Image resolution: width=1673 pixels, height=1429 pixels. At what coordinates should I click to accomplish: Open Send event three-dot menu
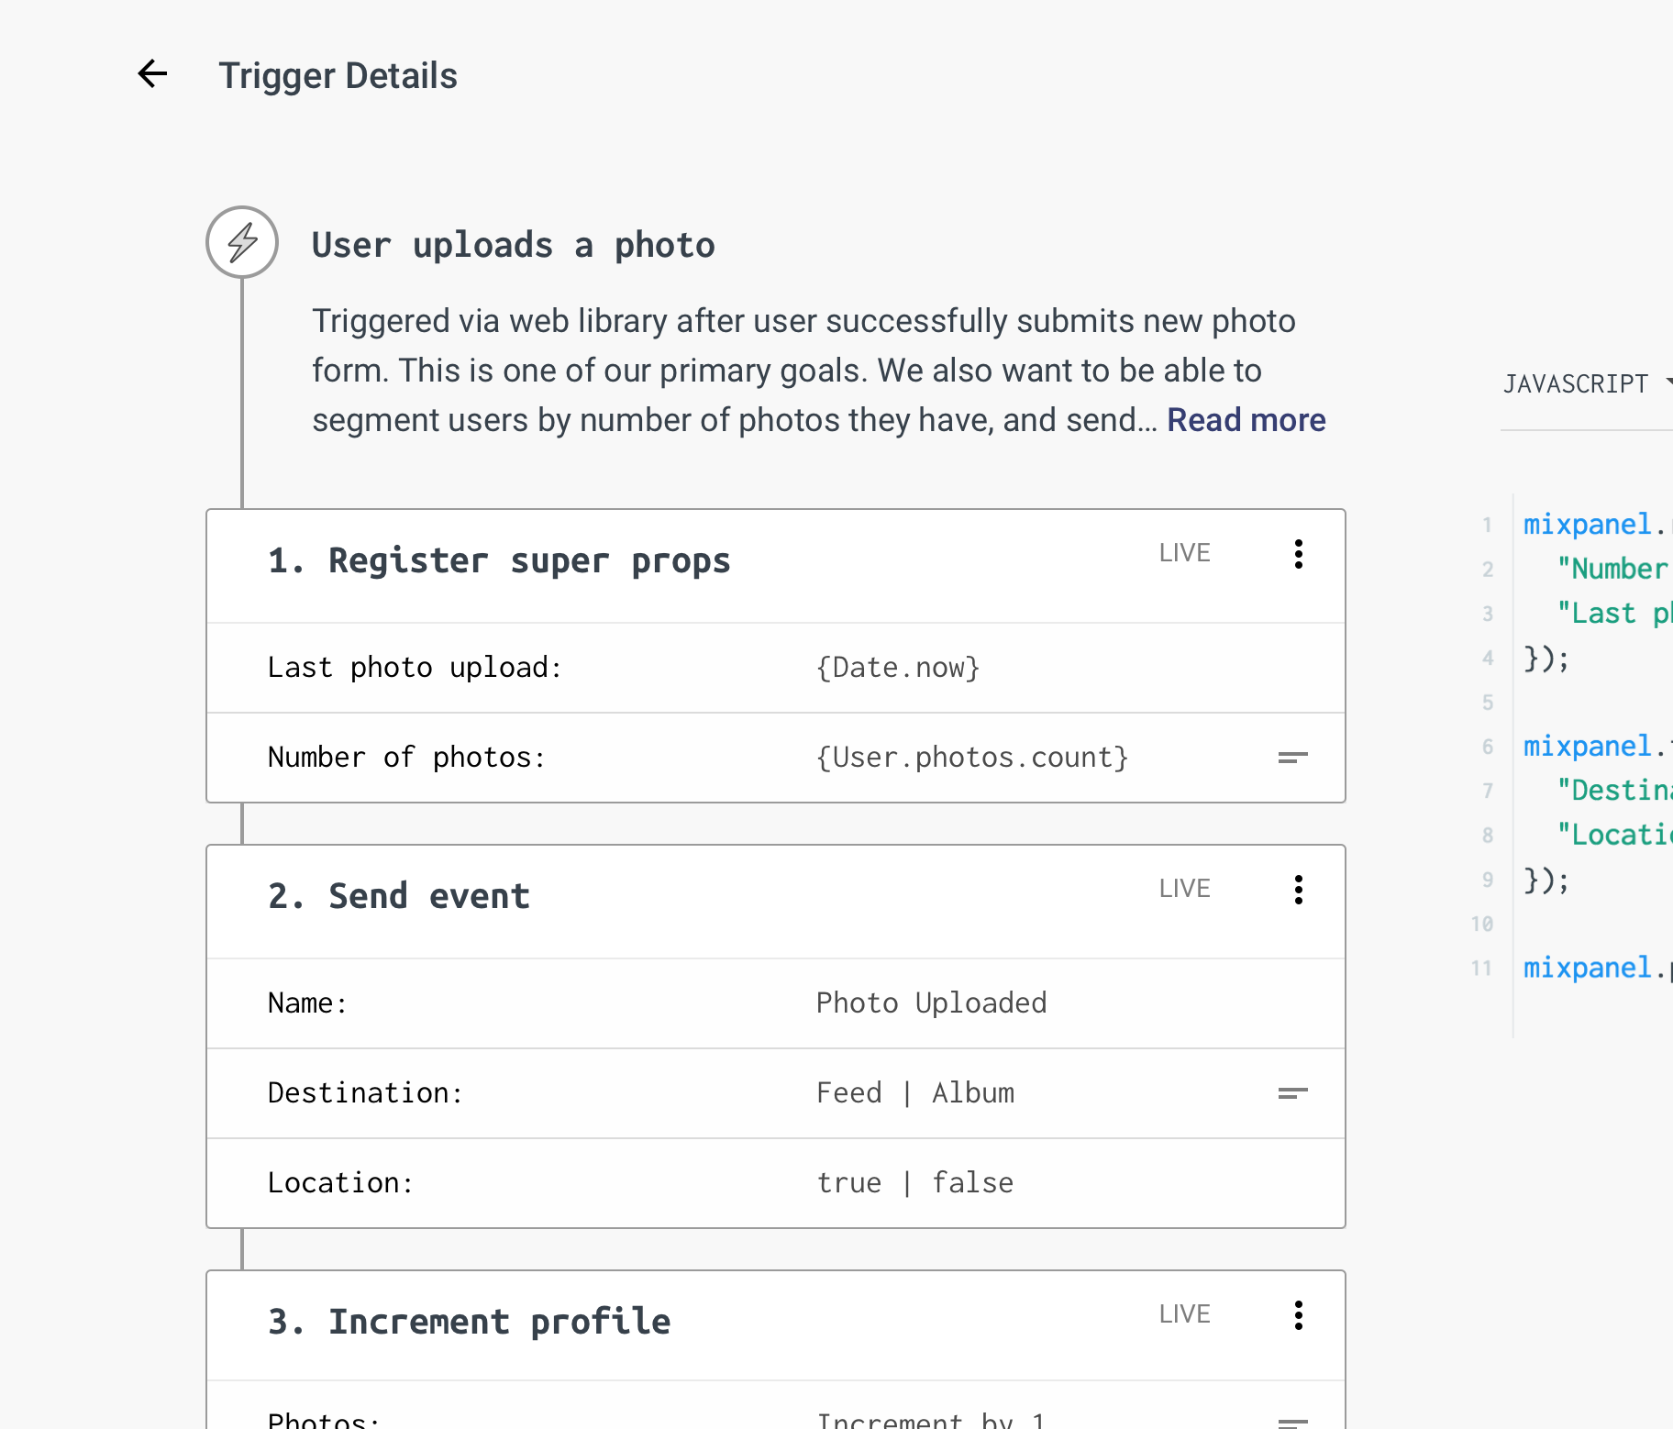(1298, 890)
